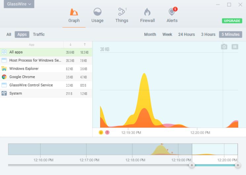Viewport: 246px width, 175px height.
Task: Toggle pink upload traffic indicator
Action: pyautogui.click(x=107, y=132)
